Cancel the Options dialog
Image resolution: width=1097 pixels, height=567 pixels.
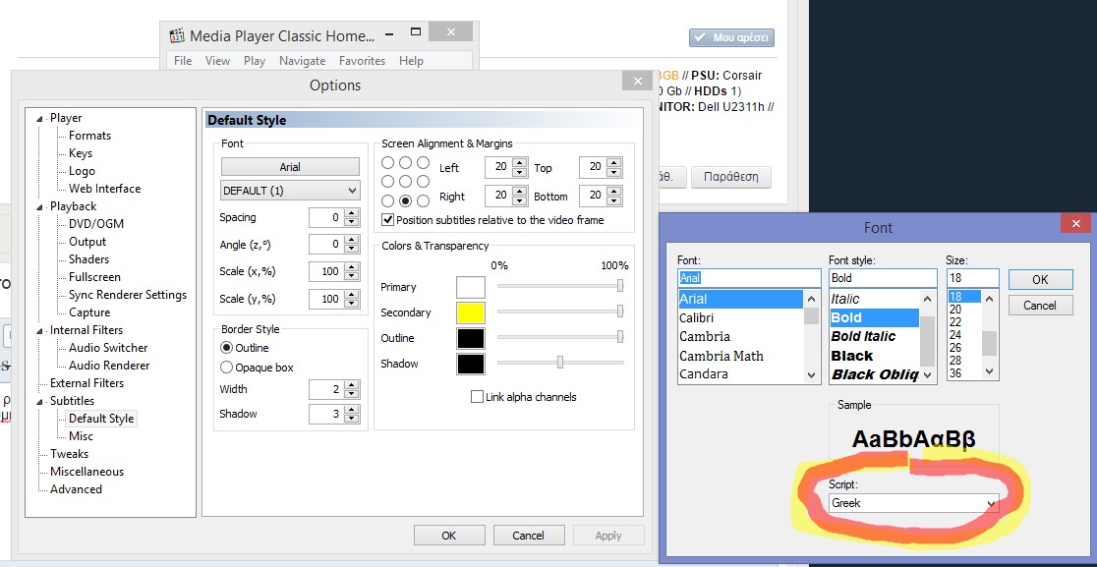pyautogui.click(x=528, y=536)
